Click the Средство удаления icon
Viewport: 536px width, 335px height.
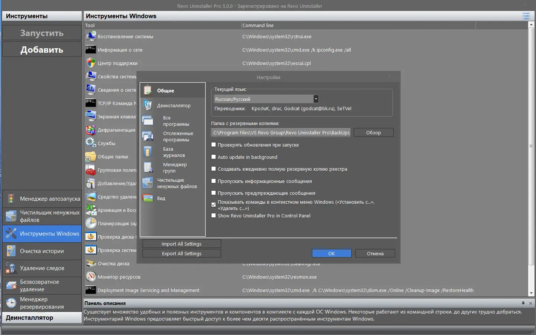coord(91,197)
